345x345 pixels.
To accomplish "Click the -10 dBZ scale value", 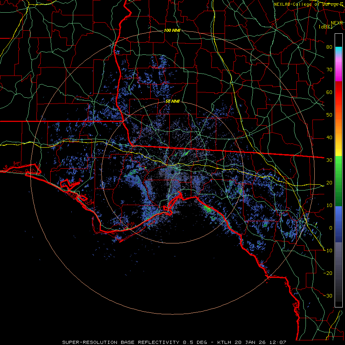I will 328,251.
